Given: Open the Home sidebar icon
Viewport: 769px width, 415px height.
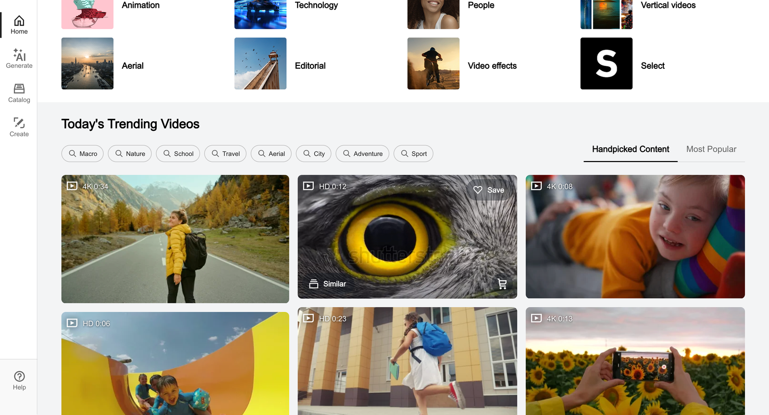Looking at the screenshot, I should (x=19, y=25).
